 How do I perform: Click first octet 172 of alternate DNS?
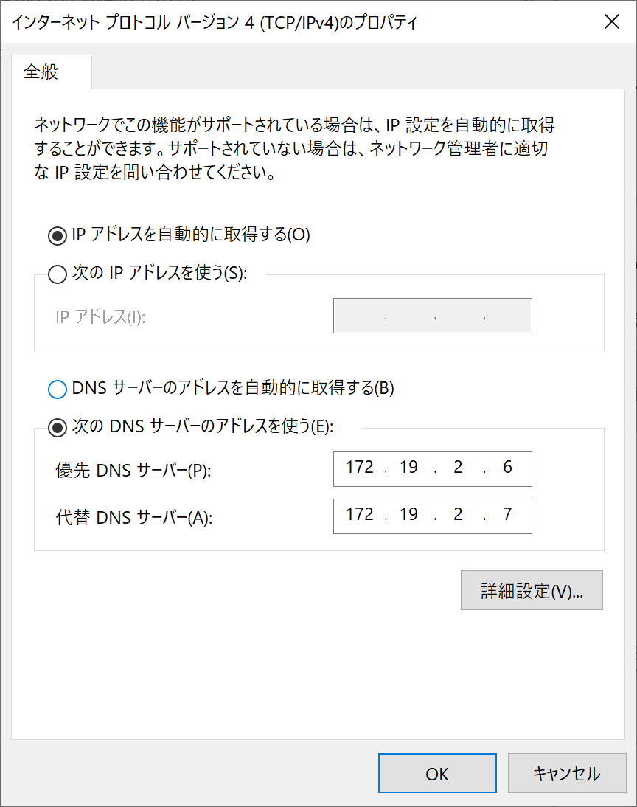[x=360, y=514]
